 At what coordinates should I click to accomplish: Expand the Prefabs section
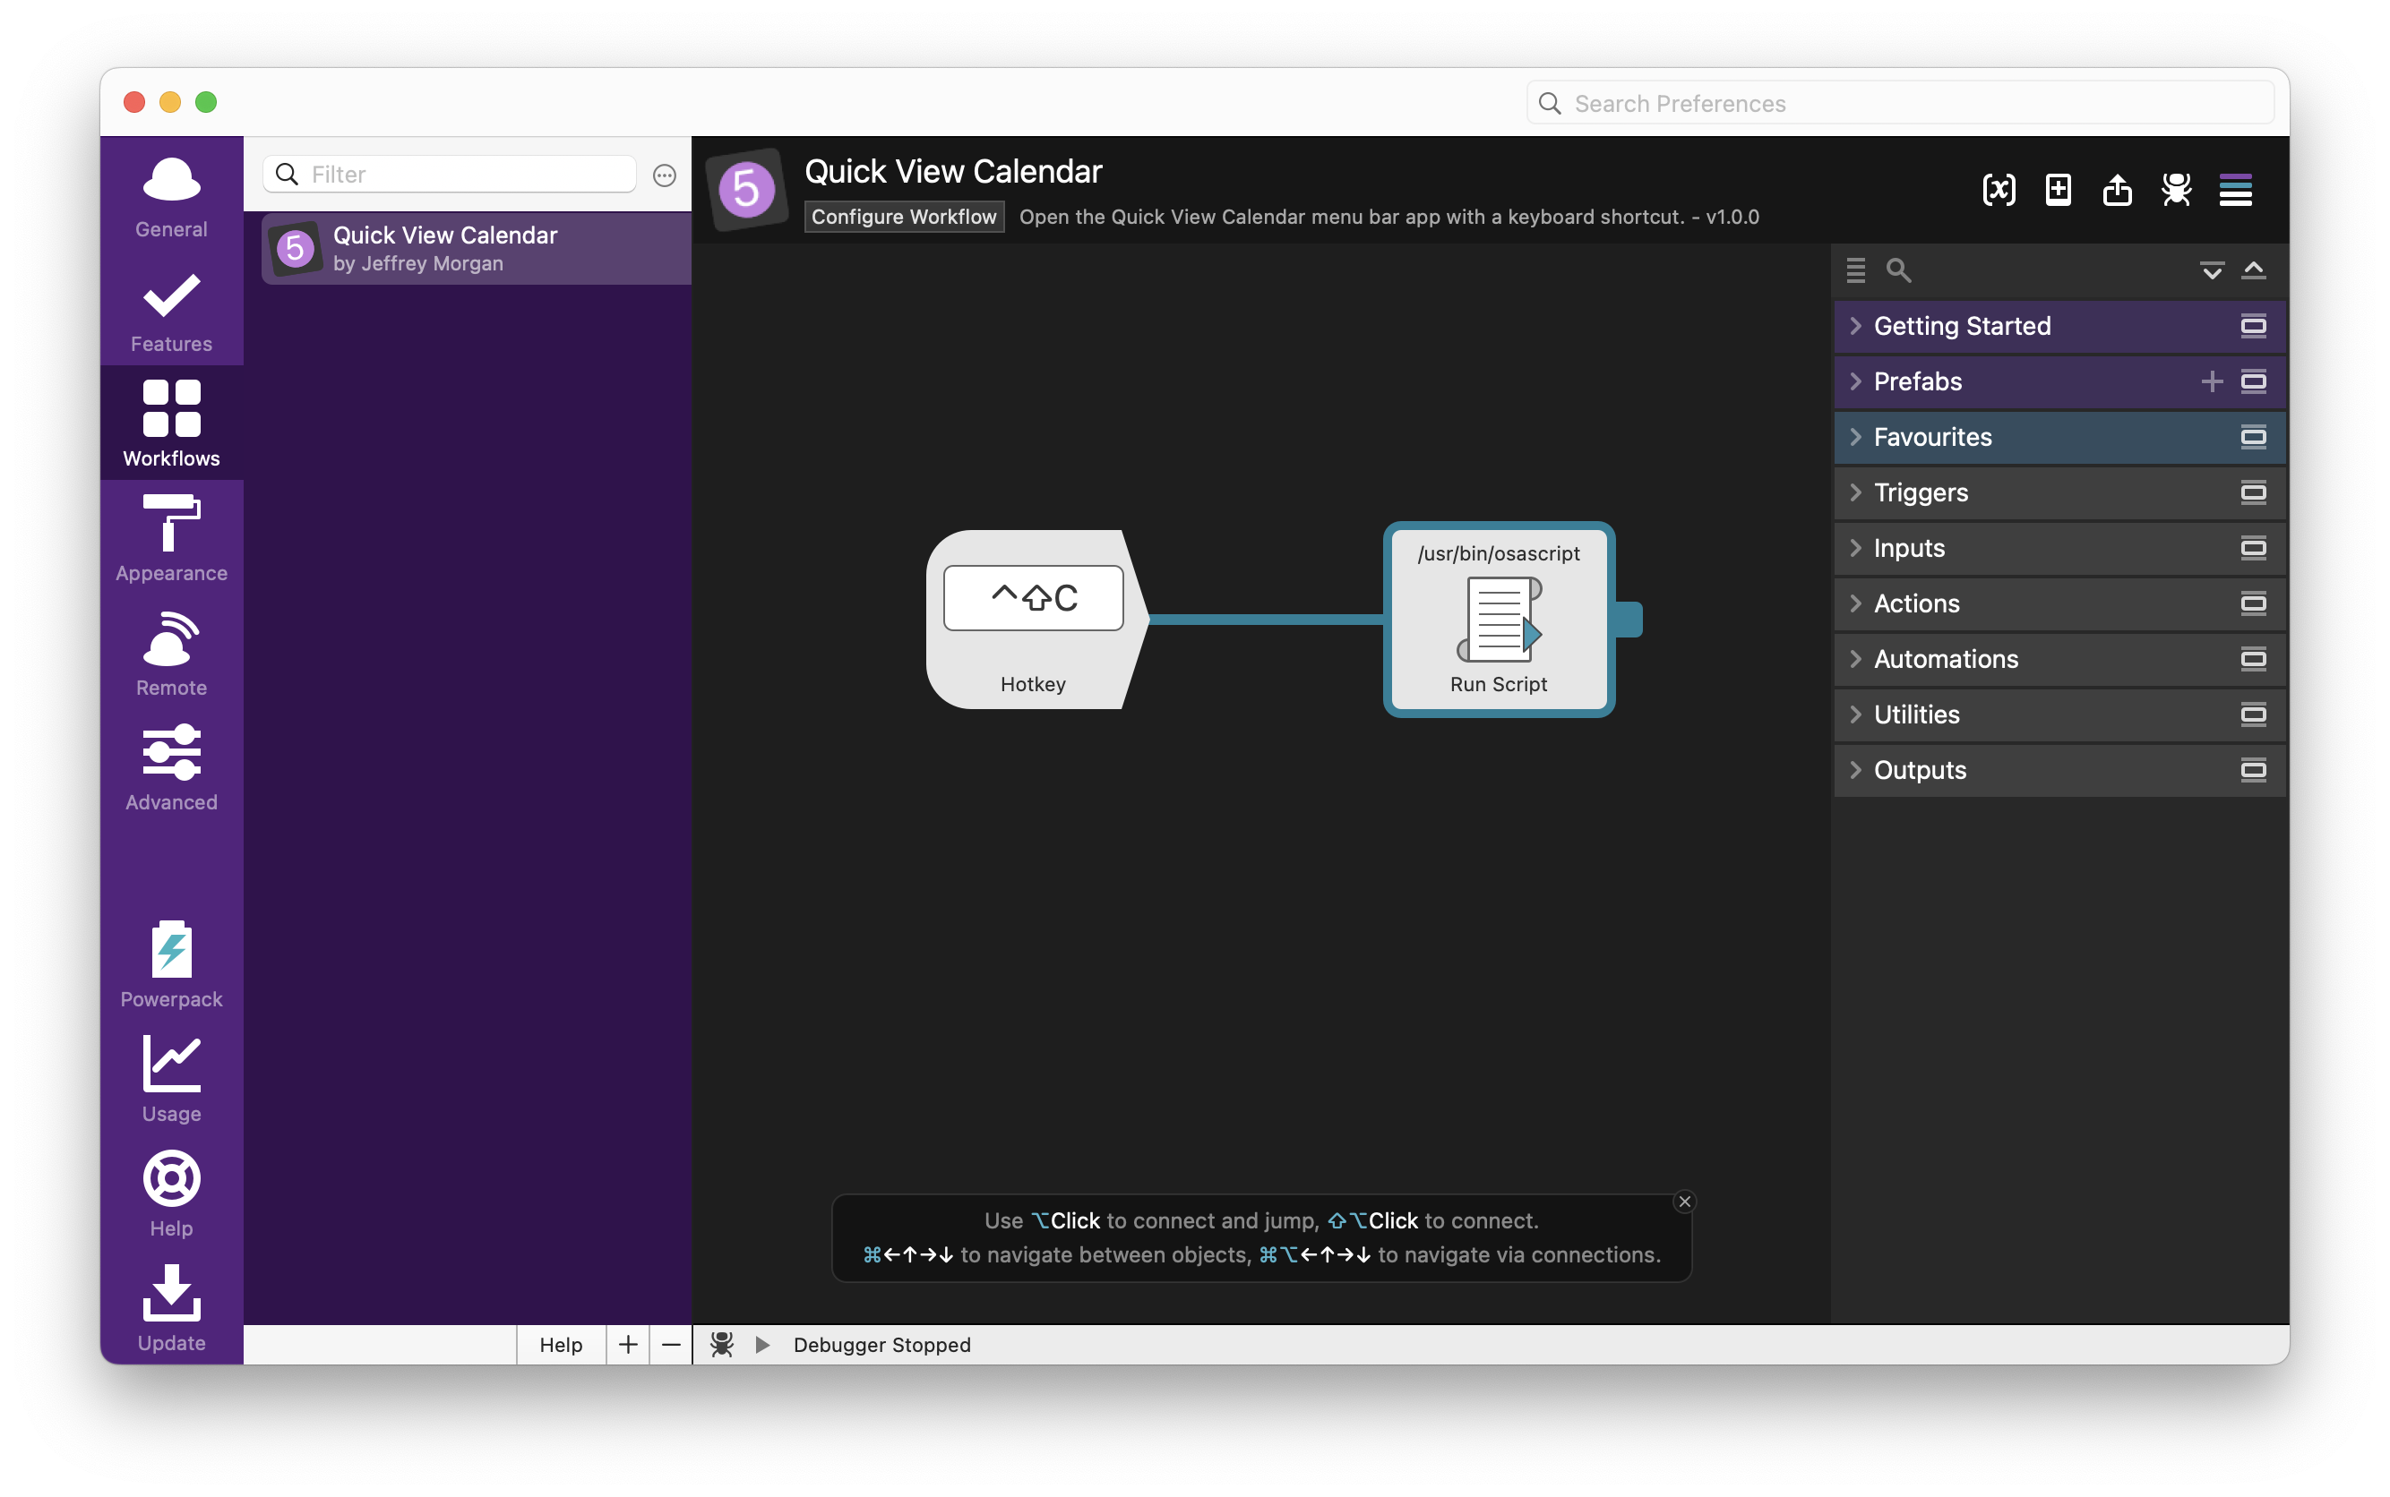click(x=1855, y=381)
